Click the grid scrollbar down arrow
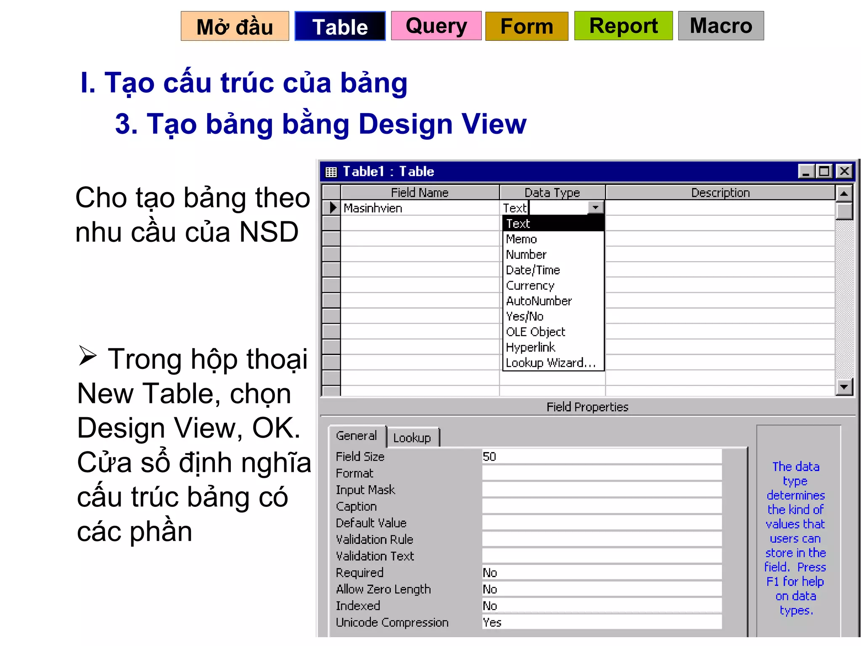 point(844,387)
